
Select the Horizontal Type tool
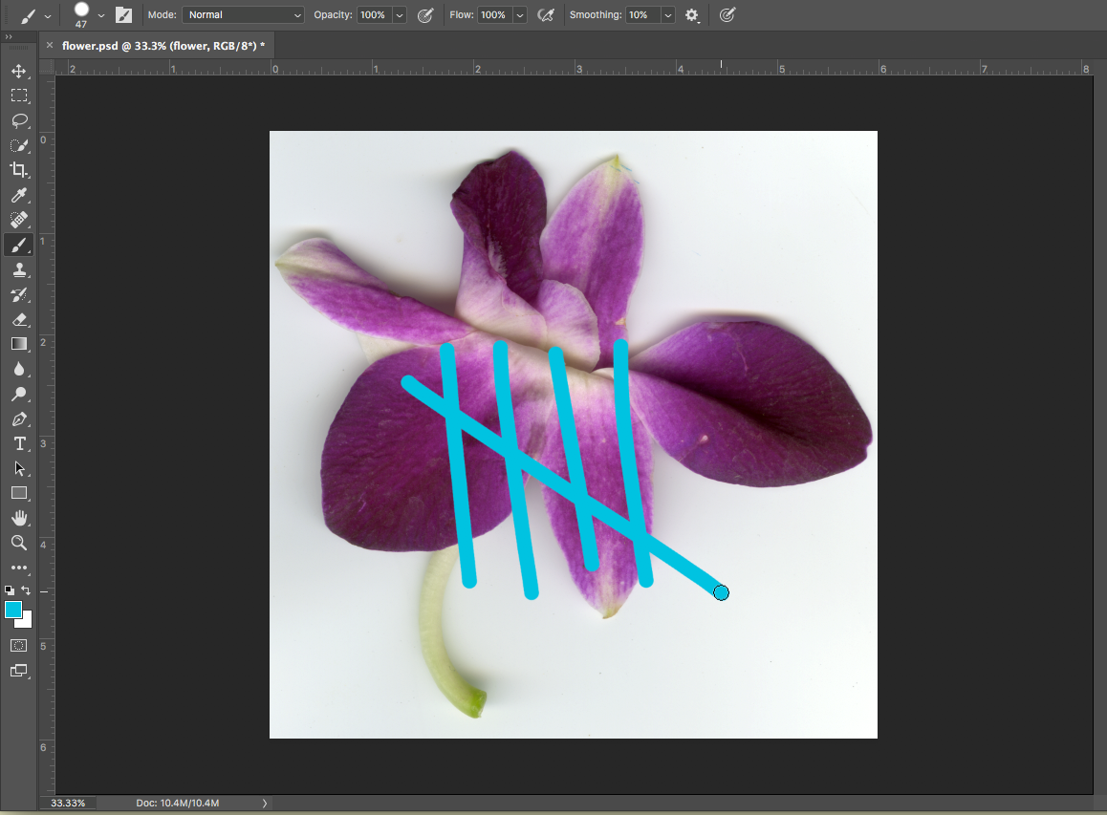point(18,443)
